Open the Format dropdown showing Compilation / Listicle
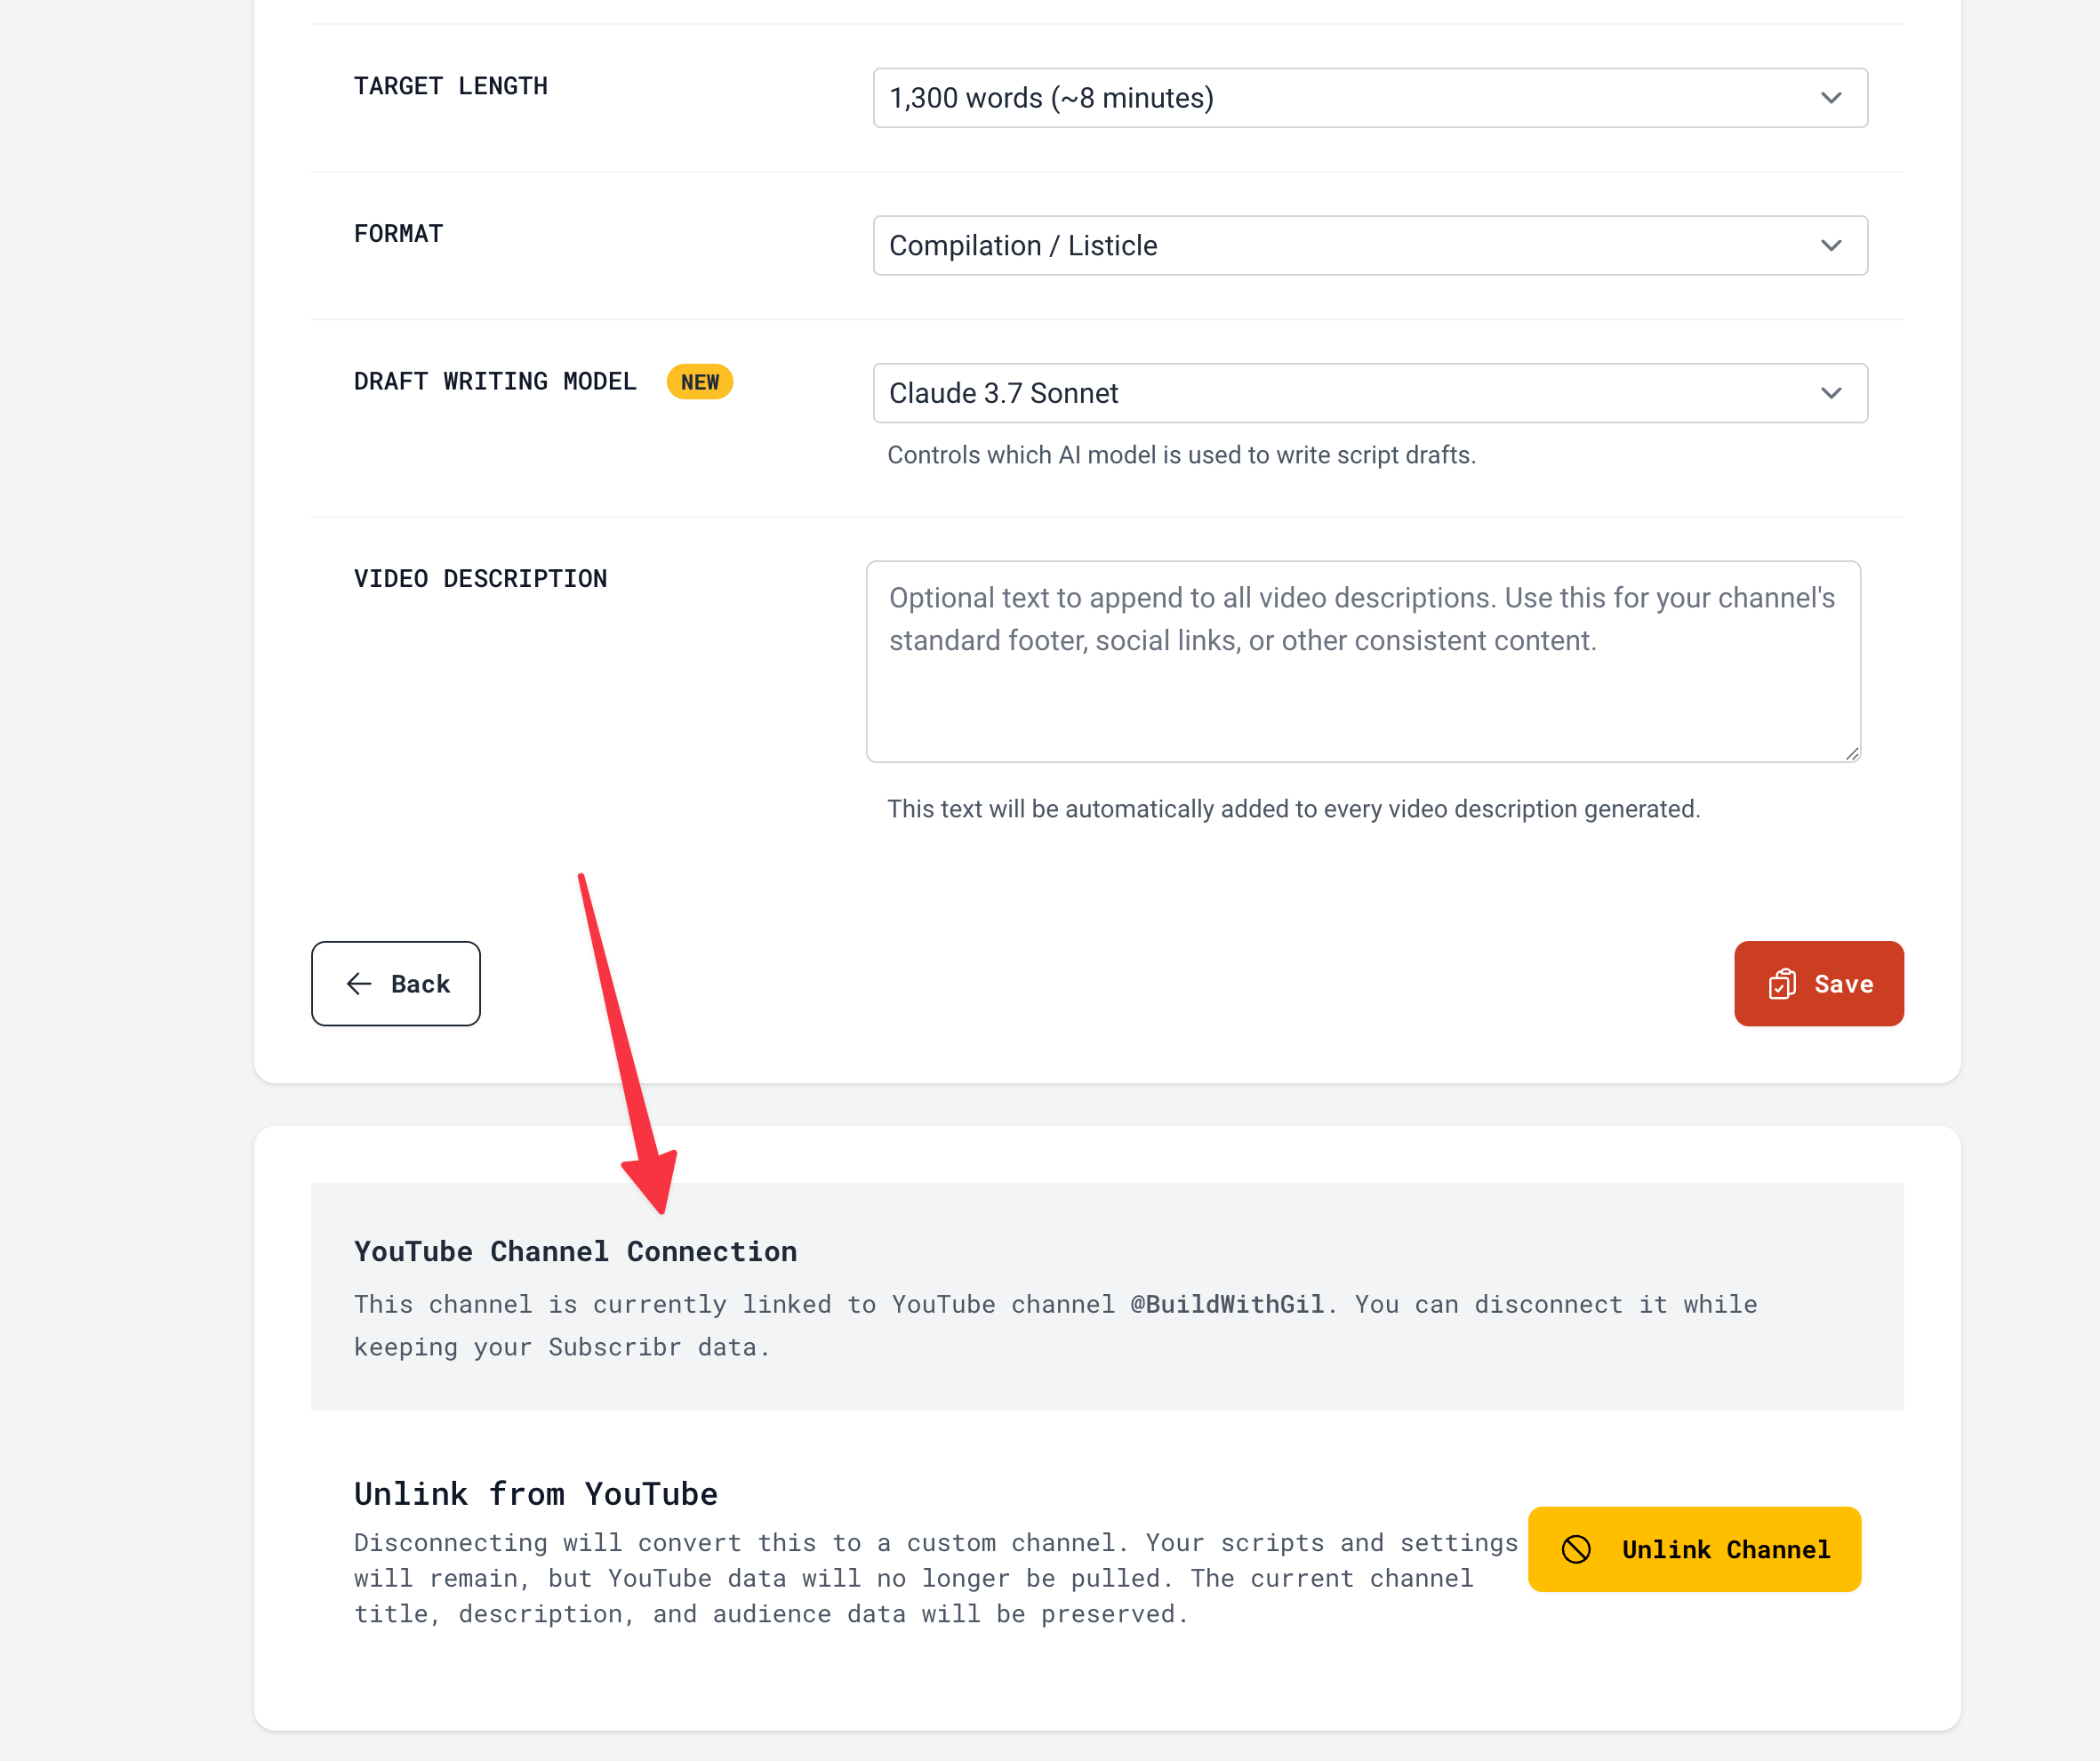2100x1761 pixels. (x=1370, y=245)
